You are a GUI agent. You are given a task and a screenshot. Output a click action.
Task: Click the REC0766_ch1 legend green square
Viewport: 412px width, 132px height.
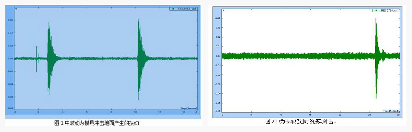[174, 9]
